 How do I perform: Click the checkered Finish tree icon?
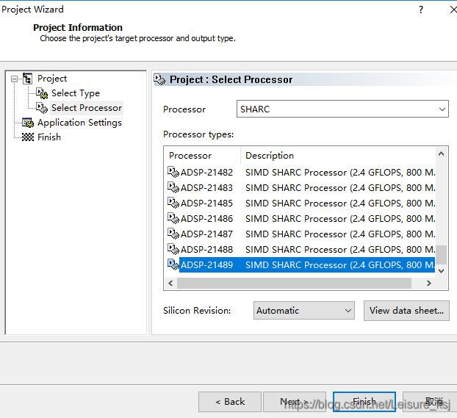pos(28,137)
